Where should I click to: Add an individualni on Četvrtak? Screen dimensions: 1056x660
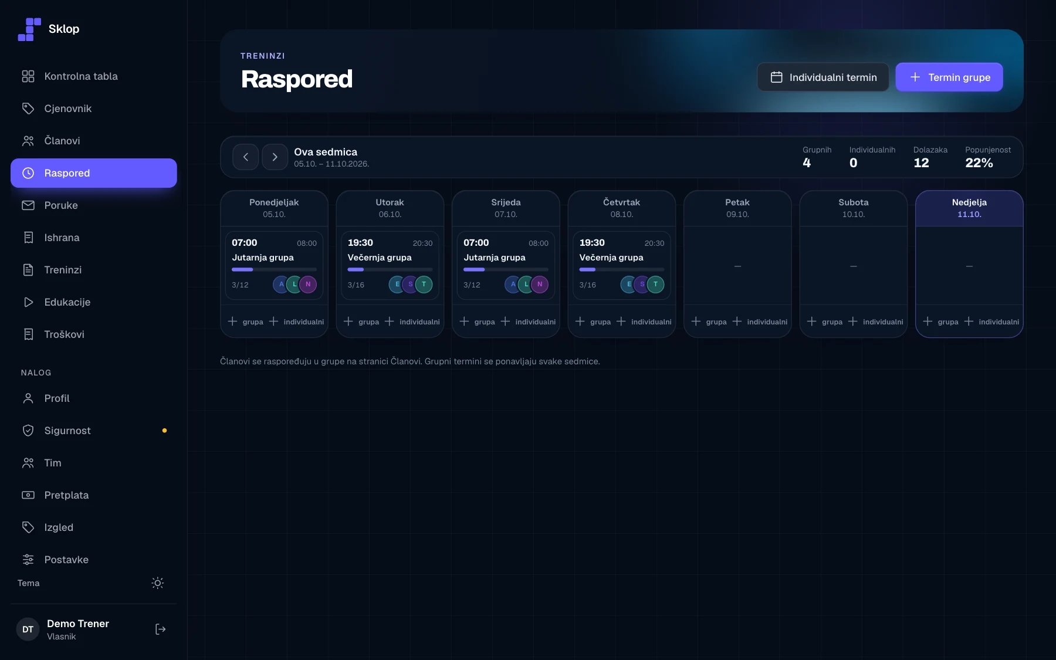click(x=644, y=321)
